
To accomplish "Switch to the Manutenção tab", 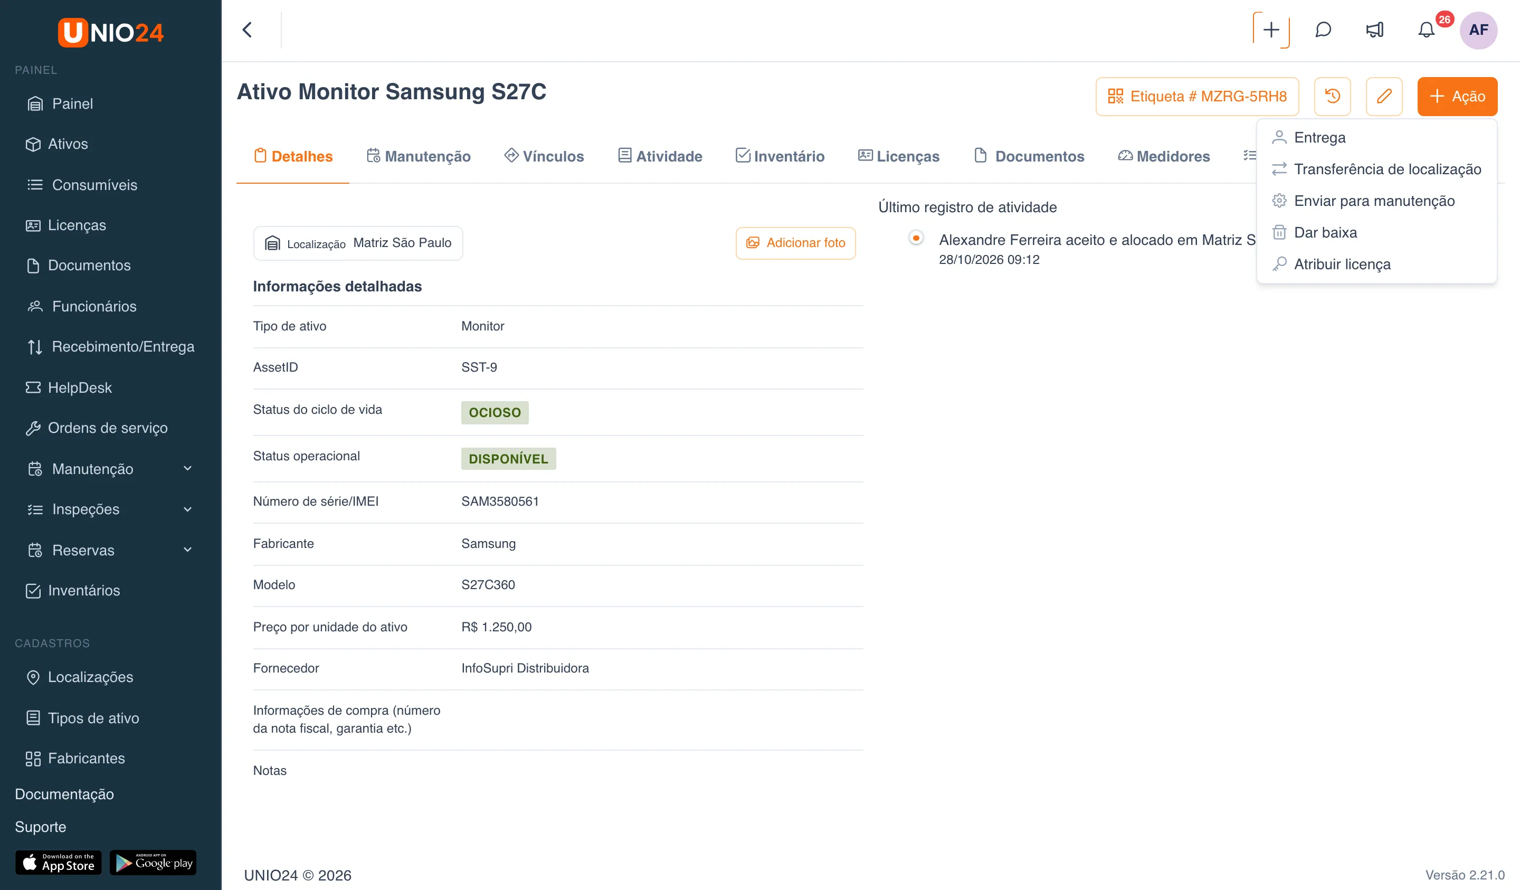I will (x=419, y=156).
